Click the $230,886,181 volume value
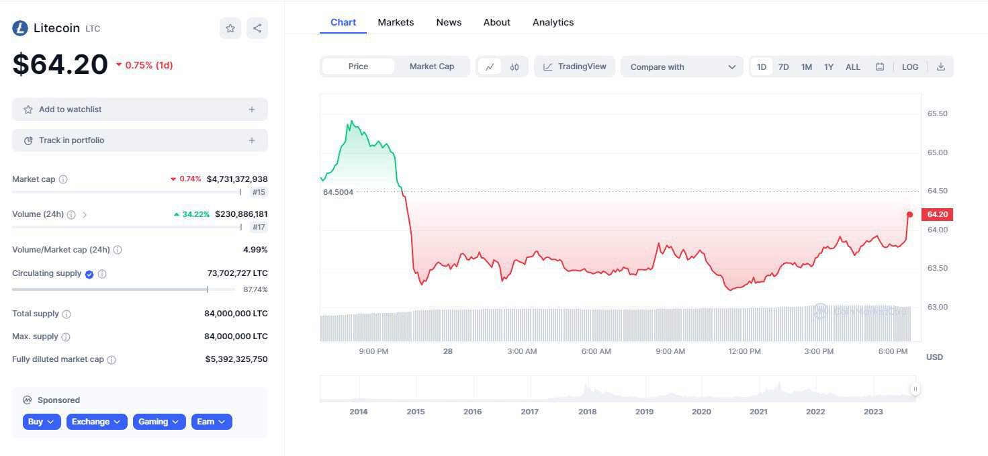 click(241, 214)
